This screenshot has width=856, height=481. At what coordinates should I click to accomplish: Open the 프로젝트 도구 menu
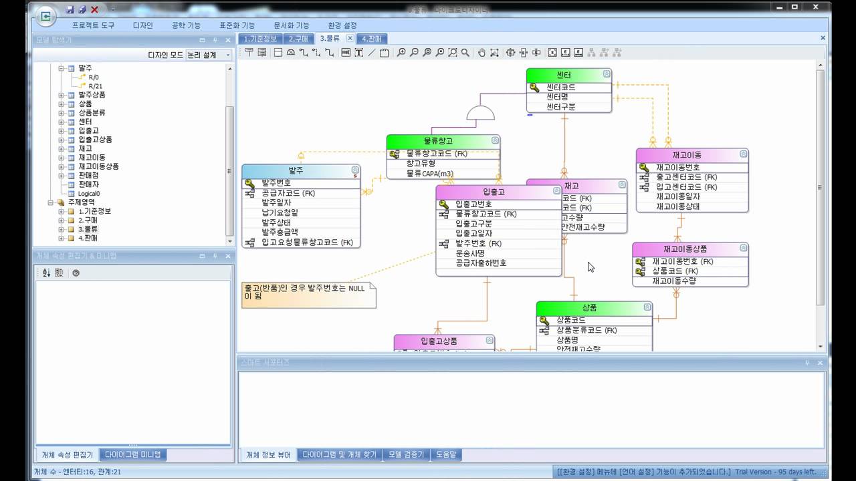tap(93, 25)
